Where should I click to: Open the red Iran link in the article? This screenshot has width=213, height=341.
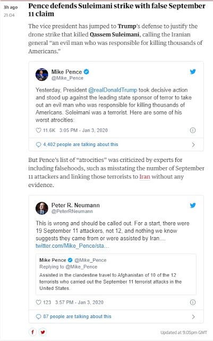[x=144, y=176]
